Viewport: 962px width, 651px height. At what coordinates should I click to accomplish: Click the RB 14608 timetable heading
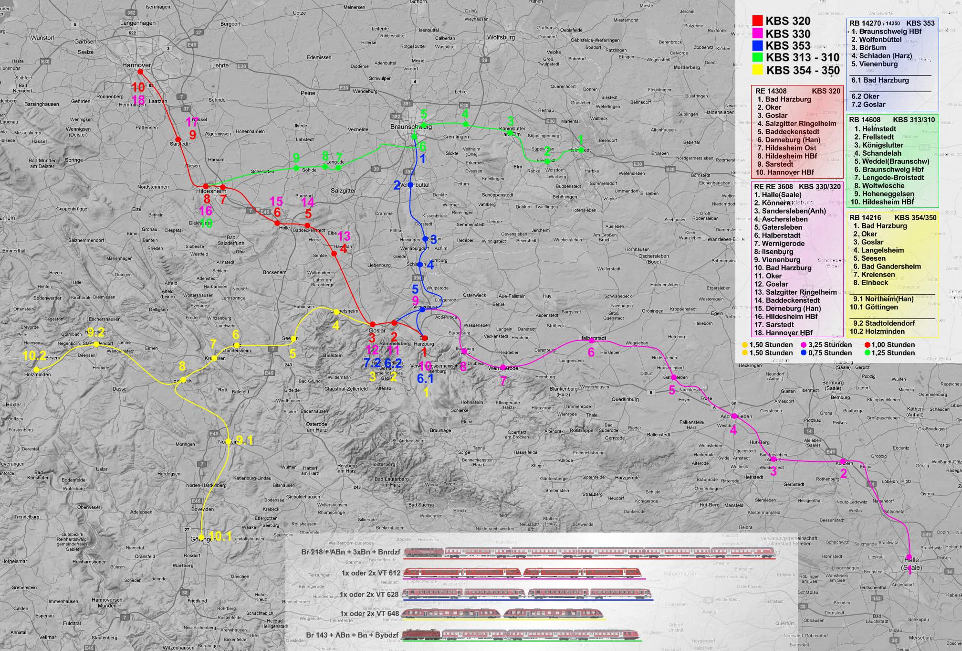tap(865, 120)
